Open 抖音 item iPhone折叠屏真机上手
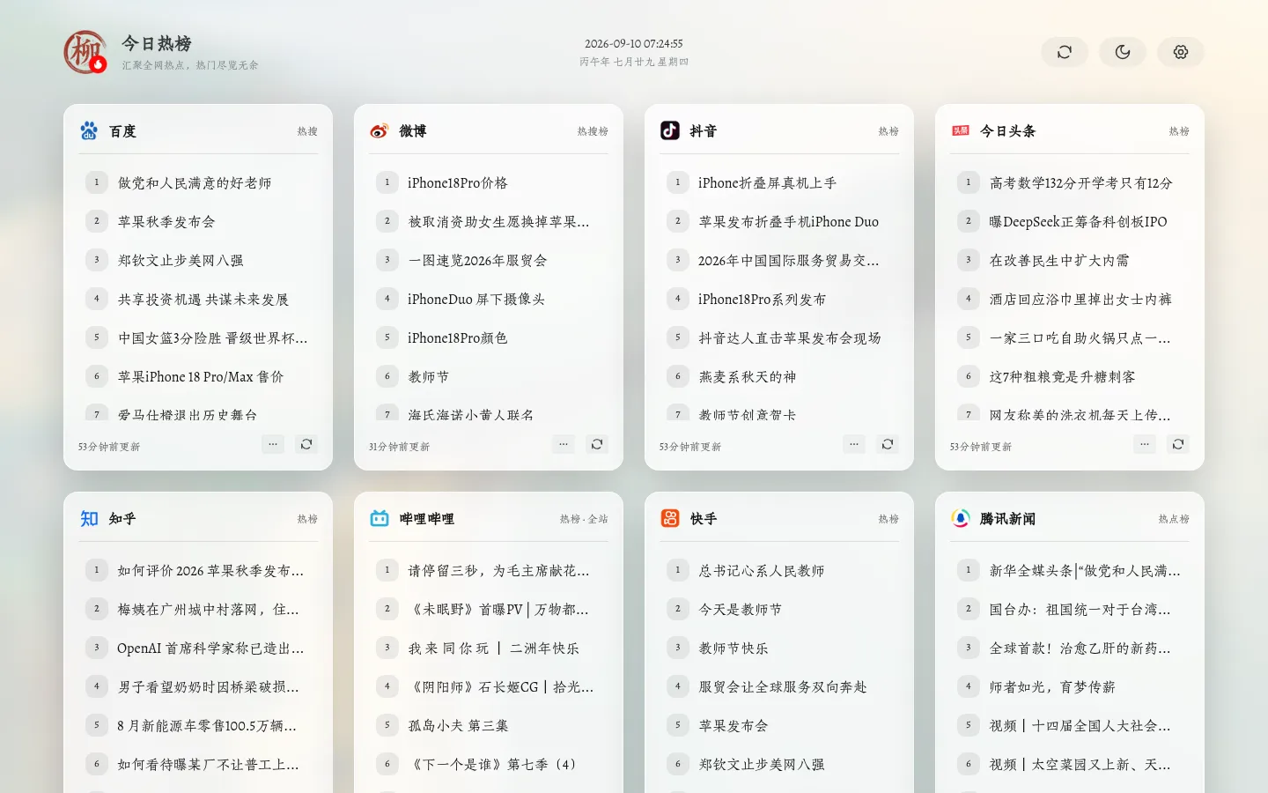Viewport: 1268px width, 793px height. 767,182
